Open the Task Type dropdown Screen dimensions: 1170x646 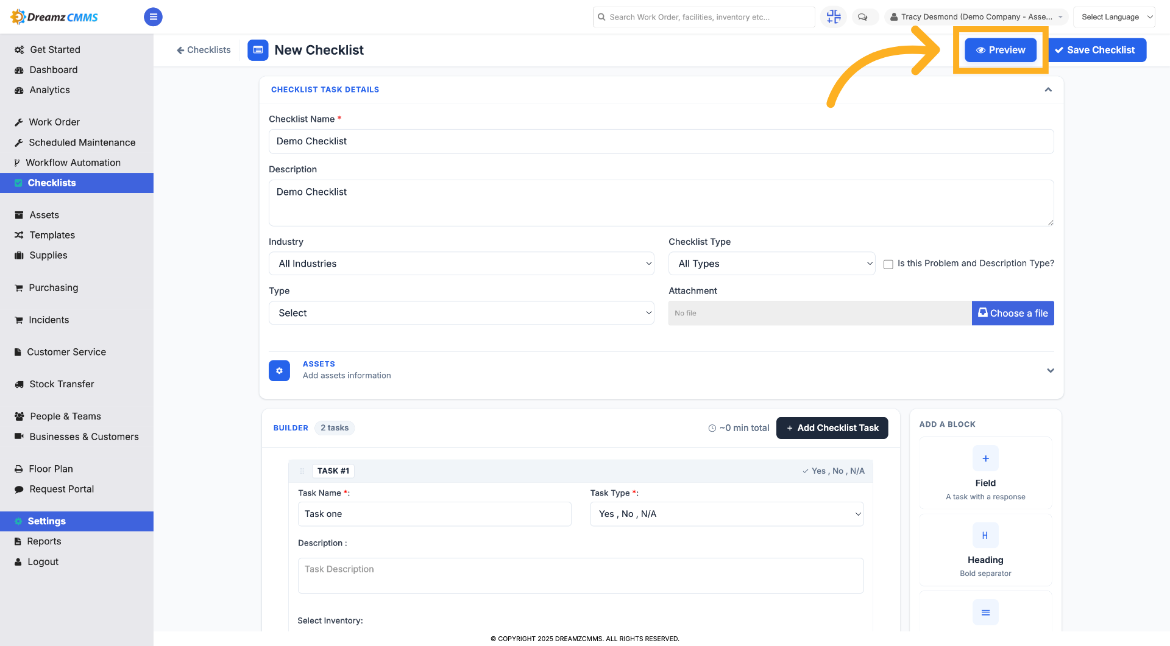click(x=726, y=514)
